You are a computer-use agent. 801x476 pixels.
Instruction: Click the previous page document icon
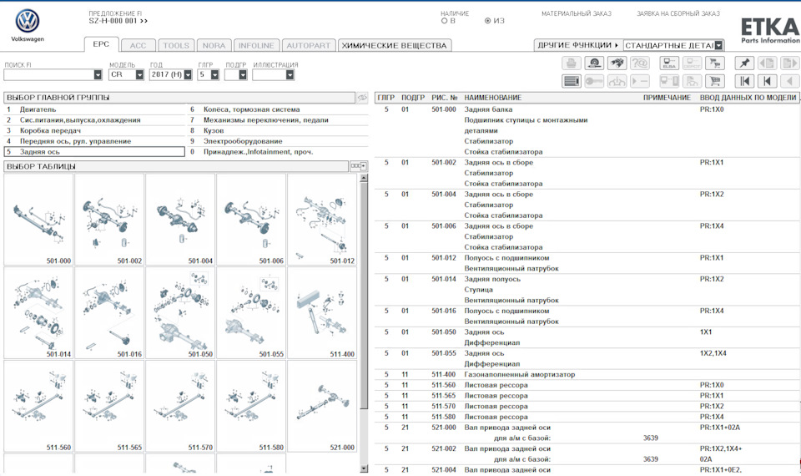(767, 63)
